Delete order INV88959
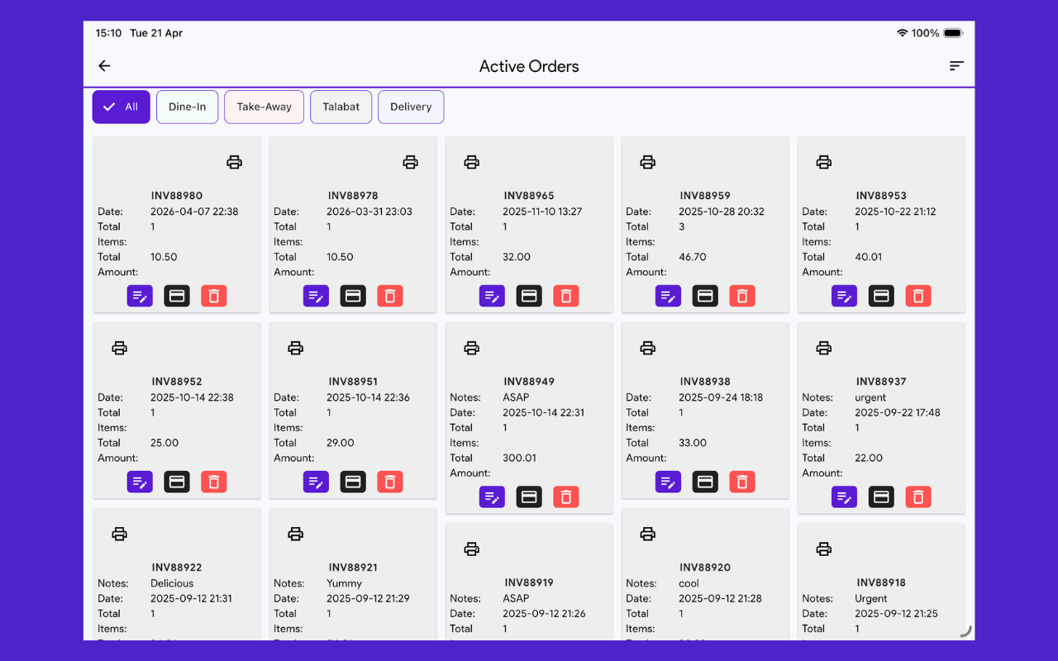The width and height of the screenshot is (1058, 661). (742, 296)
